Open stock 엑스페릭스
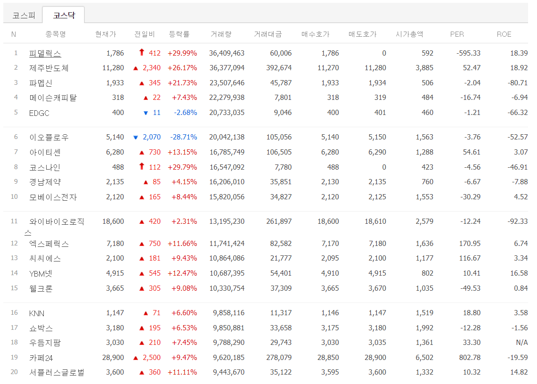The width and height of the screenshot is (537, 384). point(49,244)
